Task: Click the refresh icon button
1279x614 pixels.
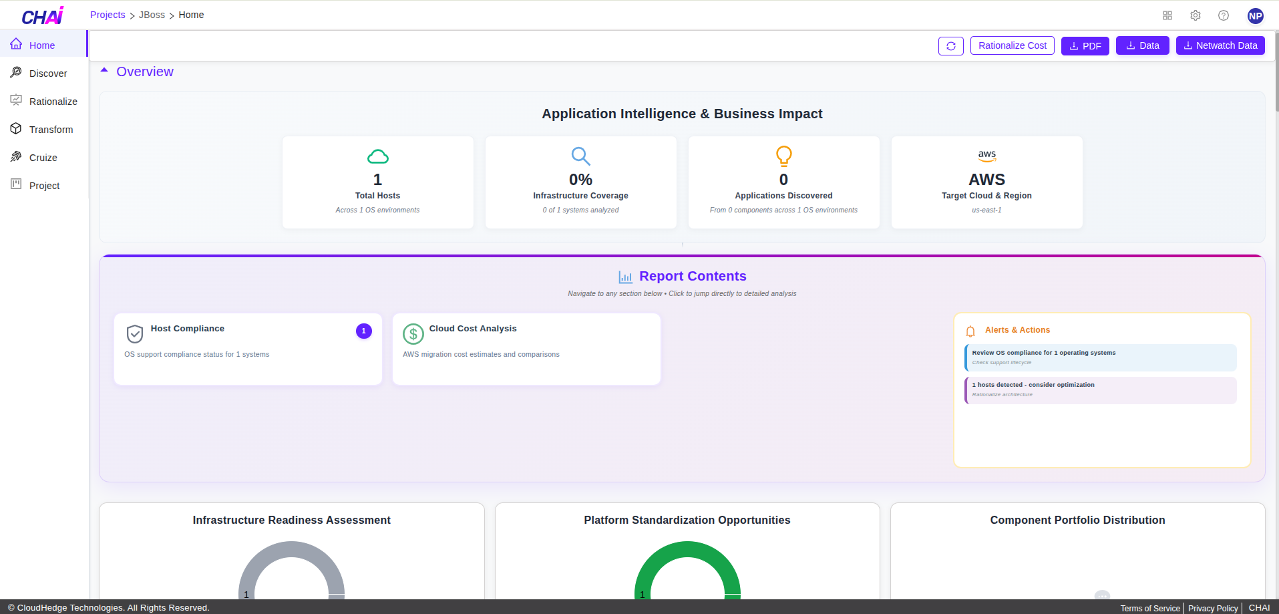Action: [950, 46]
